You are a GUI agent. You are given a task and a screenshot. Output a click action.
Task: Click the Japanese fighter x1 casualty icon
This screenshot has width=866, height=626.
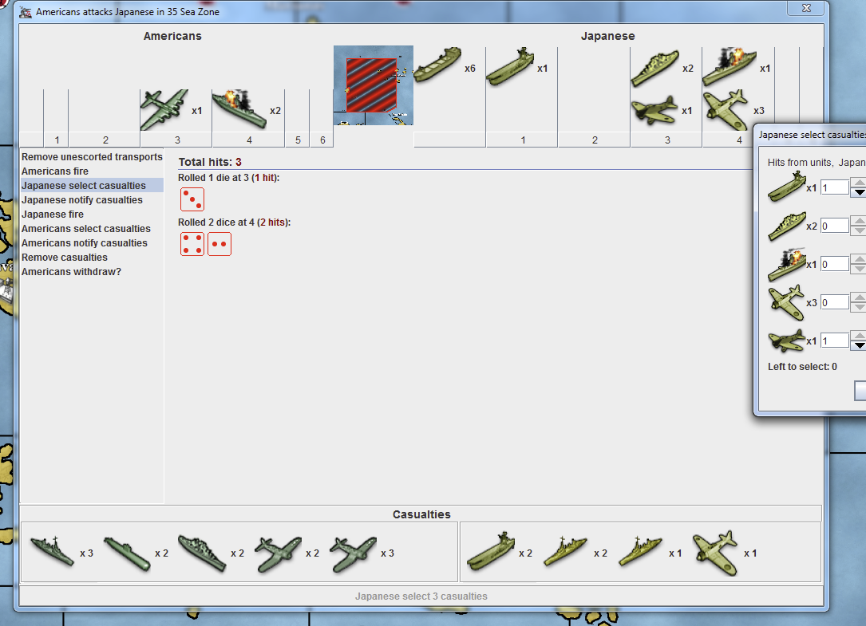[x=714, y=552]
